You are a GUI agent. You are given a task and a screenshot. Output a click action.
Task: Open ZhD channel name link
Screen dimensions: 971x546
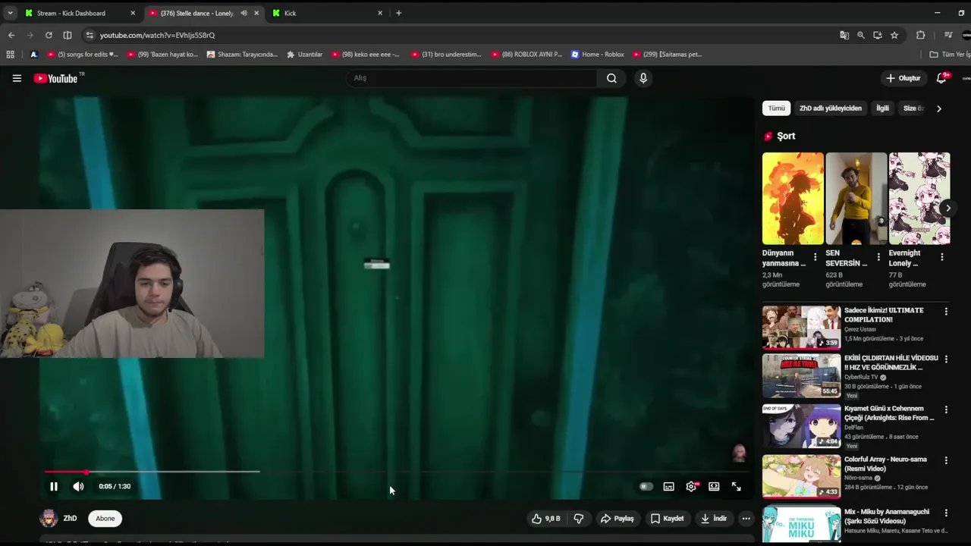point(70,519)
